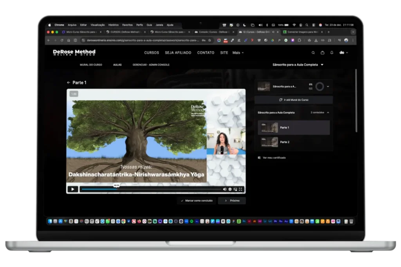Open the shopping bag icon
This screenshot has width=401, height=267.
(323, 53)
